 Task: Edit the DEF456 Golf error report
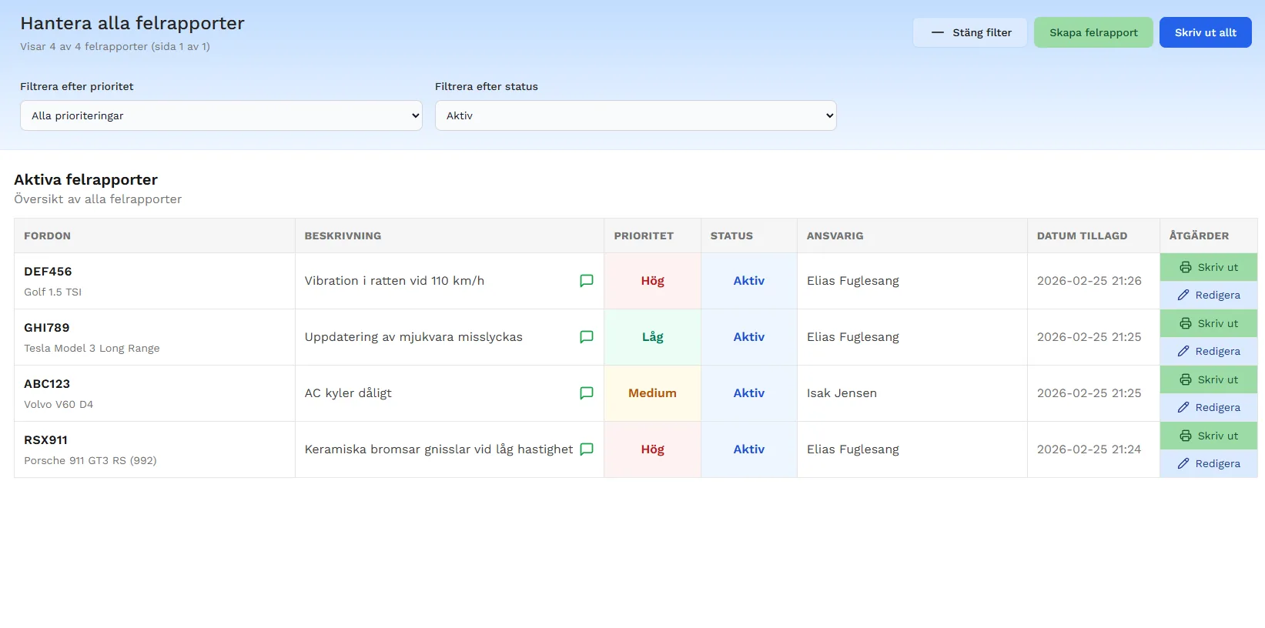coord(1208,295)
